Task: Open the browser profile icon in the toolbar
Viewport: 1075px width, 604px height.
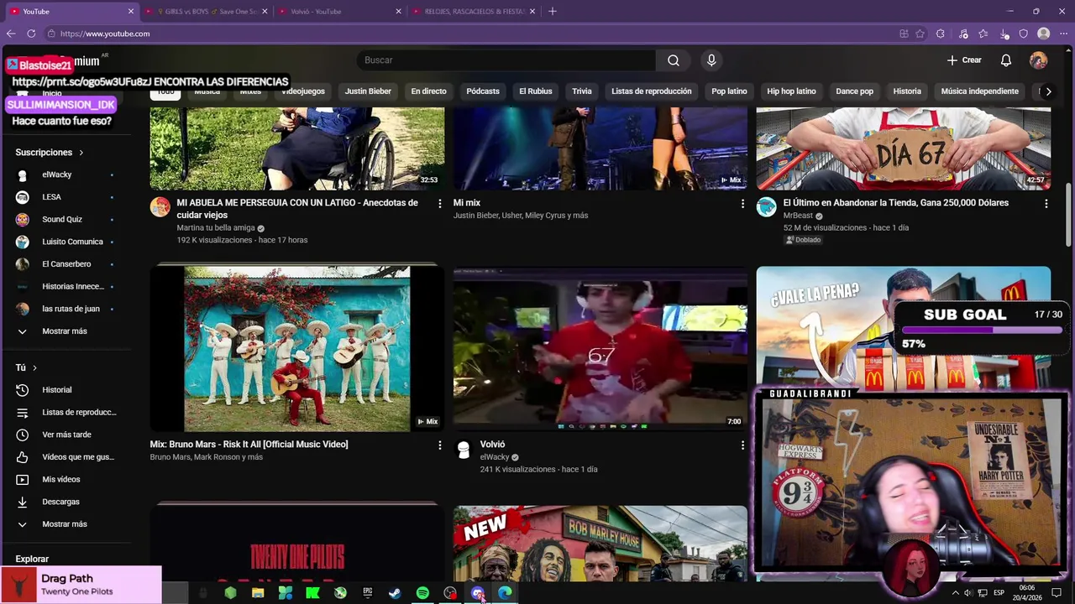Action: pyautogui.click(x=1043, y=34)
